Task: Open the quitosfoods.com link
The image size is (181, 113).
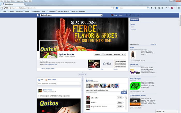Action: point(51,64)
